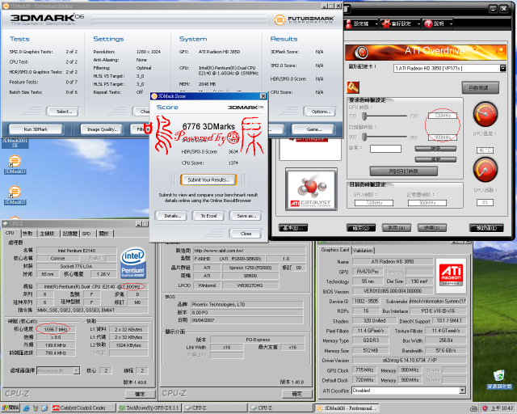Expand the Processor #1 selection dropdown in CPU-Z
This screenshot has width=517, height=414.
[76, 371]
